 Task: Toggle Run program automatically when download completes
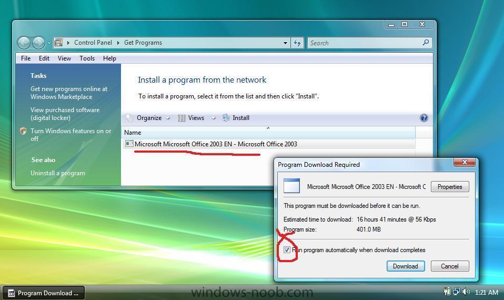tap(287, 250)
